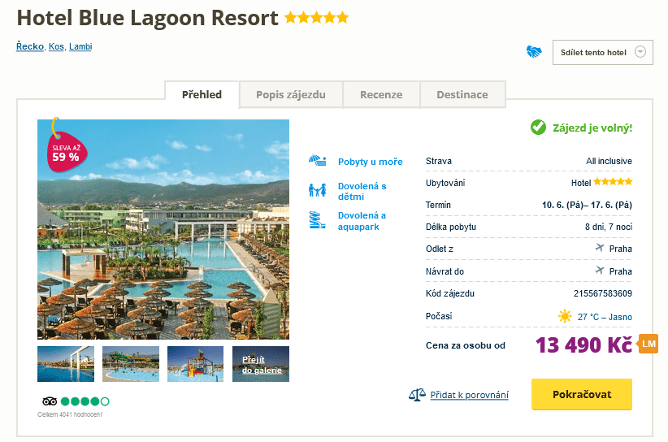Viewport: 668px width, 442px height.
Task: Click the beach umbrella seaside stays icon
Action: [x=317, y=161]
